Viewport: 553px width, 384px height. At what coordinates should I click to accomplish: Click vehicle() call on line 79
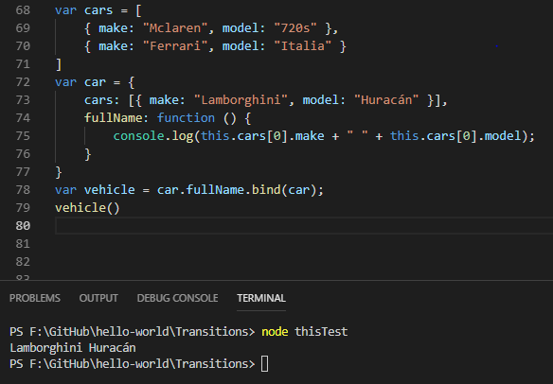87,208
